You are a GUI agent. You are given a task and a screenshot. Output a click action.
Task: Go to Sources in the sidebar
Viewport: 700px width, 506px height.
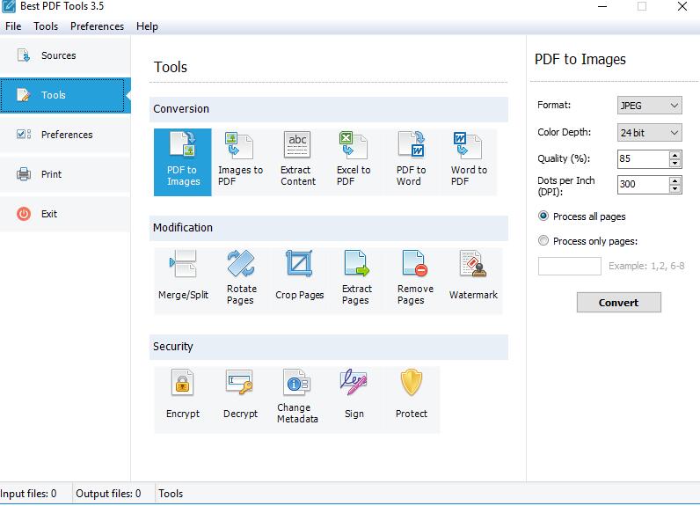tap(65, 55)
